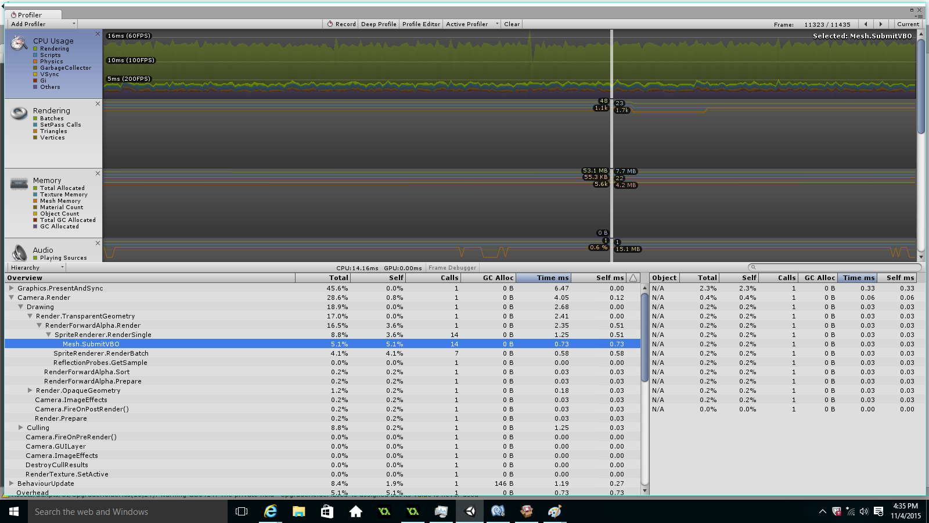Image resolution: width=929 pixels, height=523 pixels.
Task: Sort by the Overview column header
Action: click(150, 278)
